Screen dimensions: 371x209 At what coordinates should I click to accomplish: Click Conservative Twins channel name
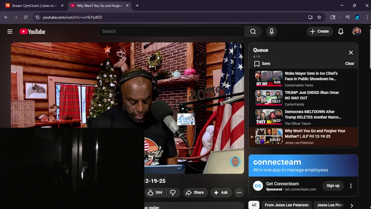click(299, 85)
